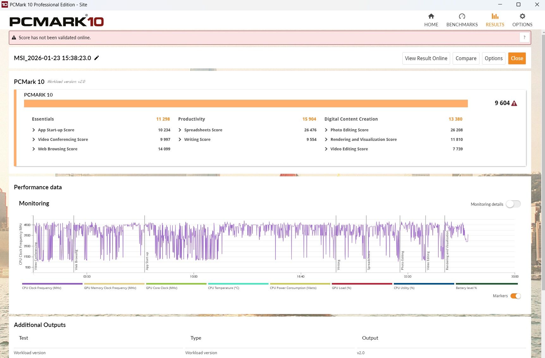Select CPU Clock Frequency legend swatch

pyautogui.click(x=52, y=284)
